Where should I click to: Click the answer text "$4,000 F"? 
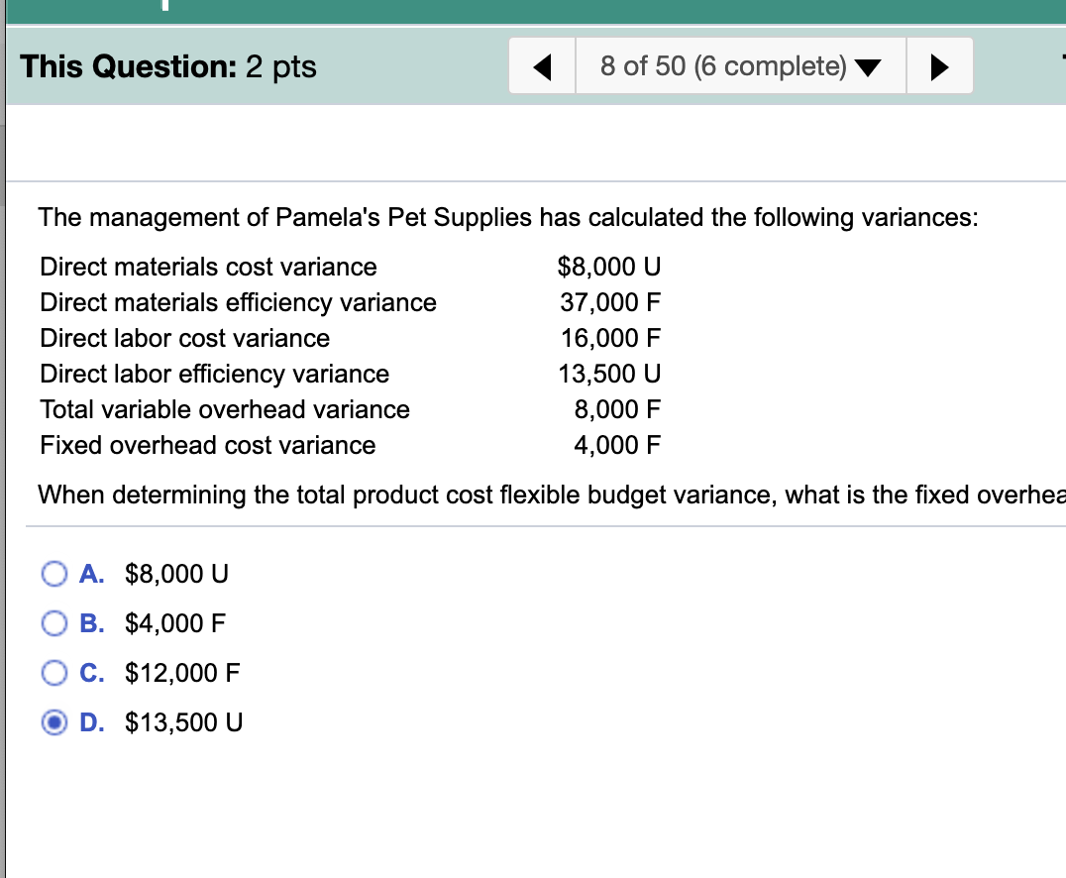174,623
